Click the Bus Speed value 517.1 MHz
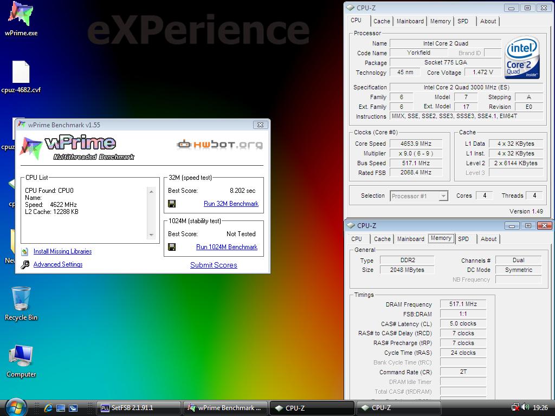This screenshot has height=416, width=555. (x=416, y=163)
